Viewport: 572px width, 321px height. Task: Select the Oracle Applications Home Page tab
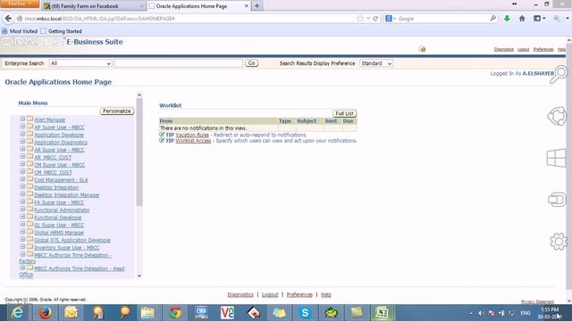pos(198,6)
